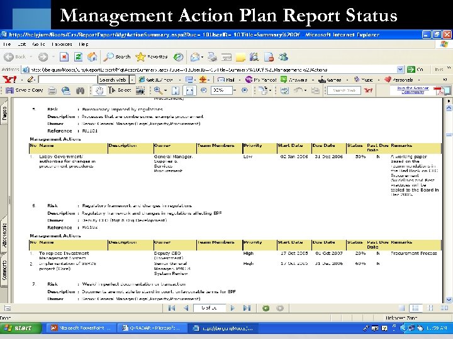Screen dimensions: 453x339
Task: Click the binoculars search icon
Action: (x=80, y=91)
